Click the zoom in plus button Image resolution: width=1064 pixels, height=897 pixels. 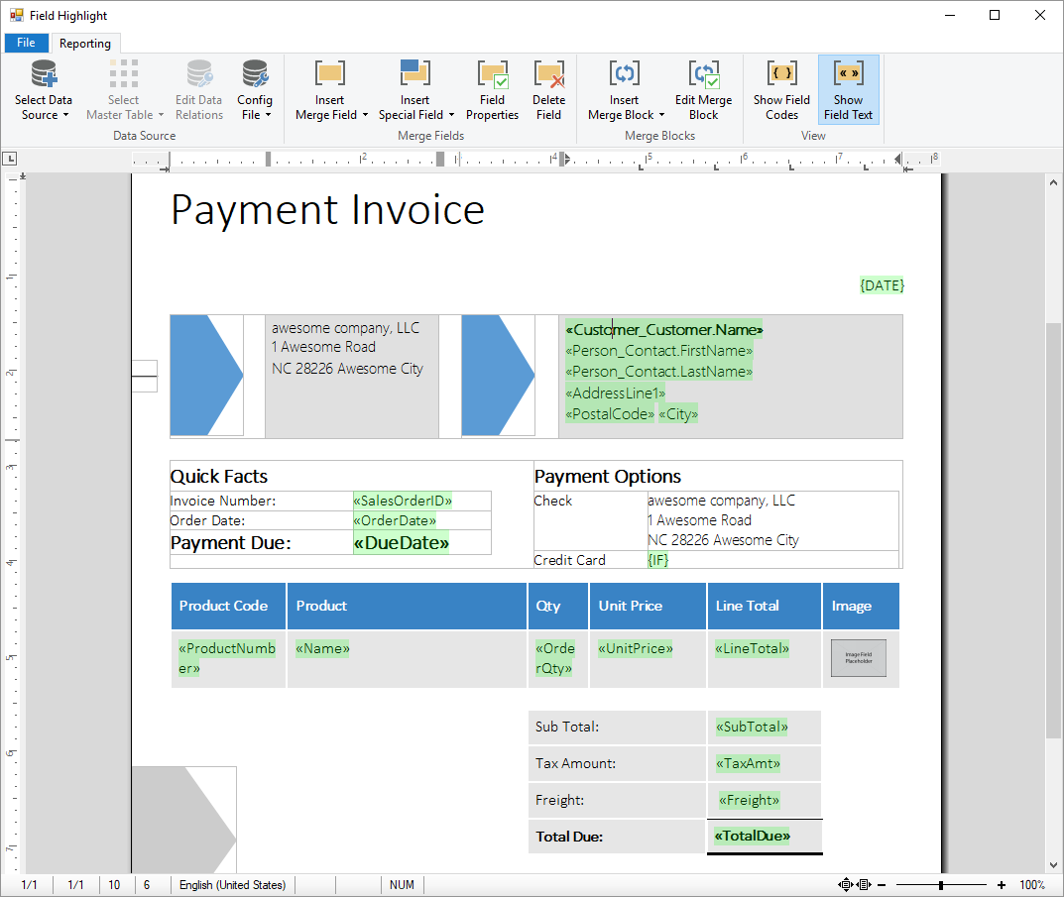click(1002, 885)
